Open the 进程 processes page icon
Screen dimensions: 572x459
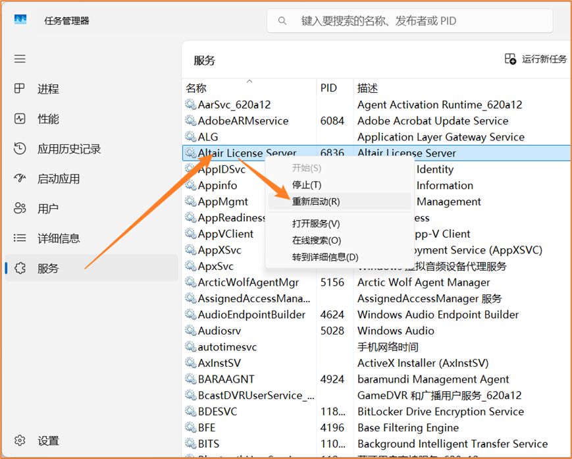(20, 89)
